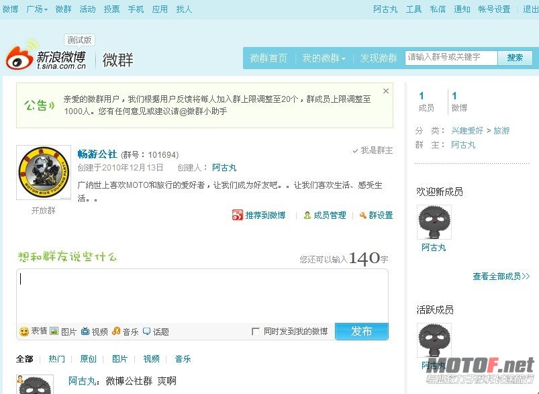Focus the post message text area

(203, 296)
